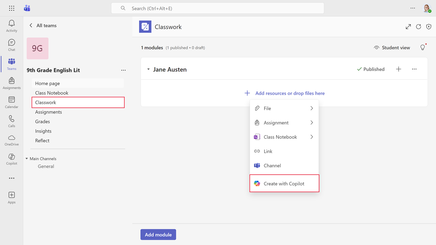Image resolution: width=436 pixels, height=245 pixels.
Task: Open the lightbulb tips icon
Action: pyautogui.click(x=423, y=48)
